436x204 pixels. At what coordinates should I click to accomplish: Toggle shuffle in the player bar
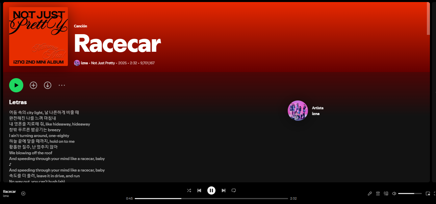189,190
